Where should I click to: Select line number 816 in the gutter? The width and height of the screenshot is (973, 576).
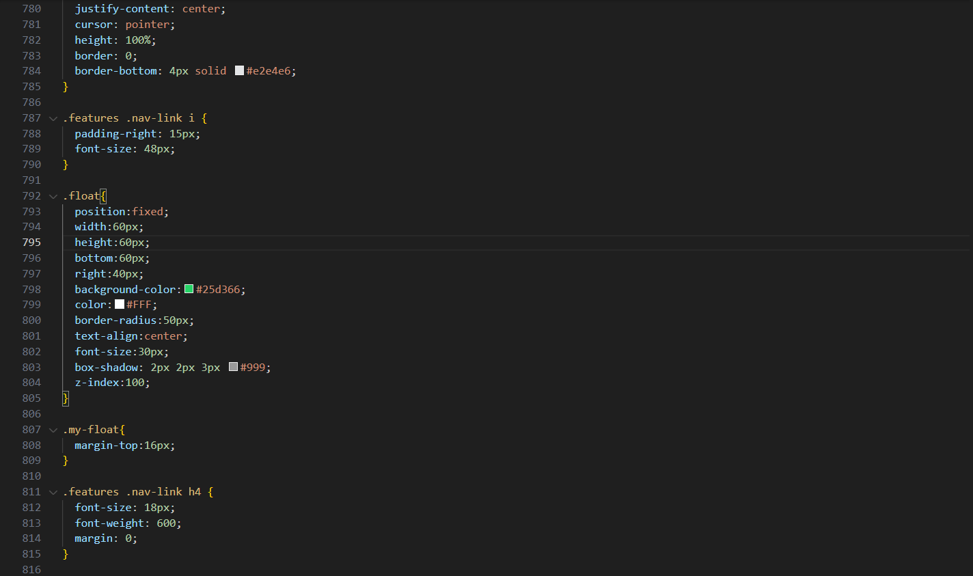(31, 570)
